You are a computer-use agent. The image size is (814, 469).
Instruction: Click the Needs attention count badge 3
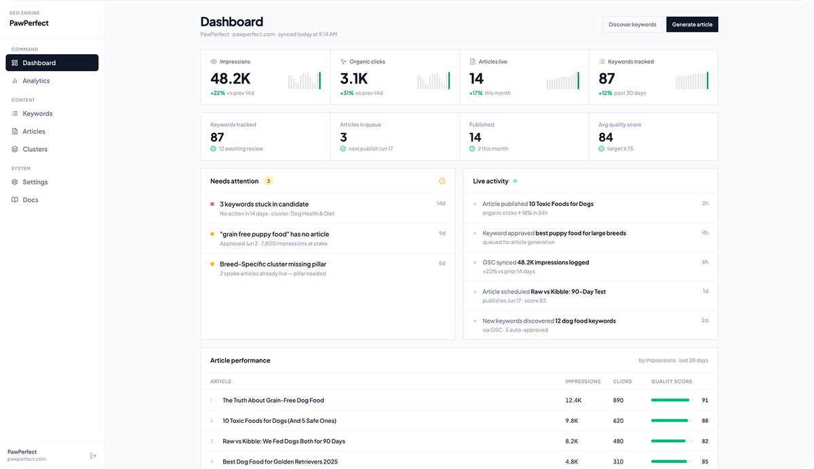269,181
